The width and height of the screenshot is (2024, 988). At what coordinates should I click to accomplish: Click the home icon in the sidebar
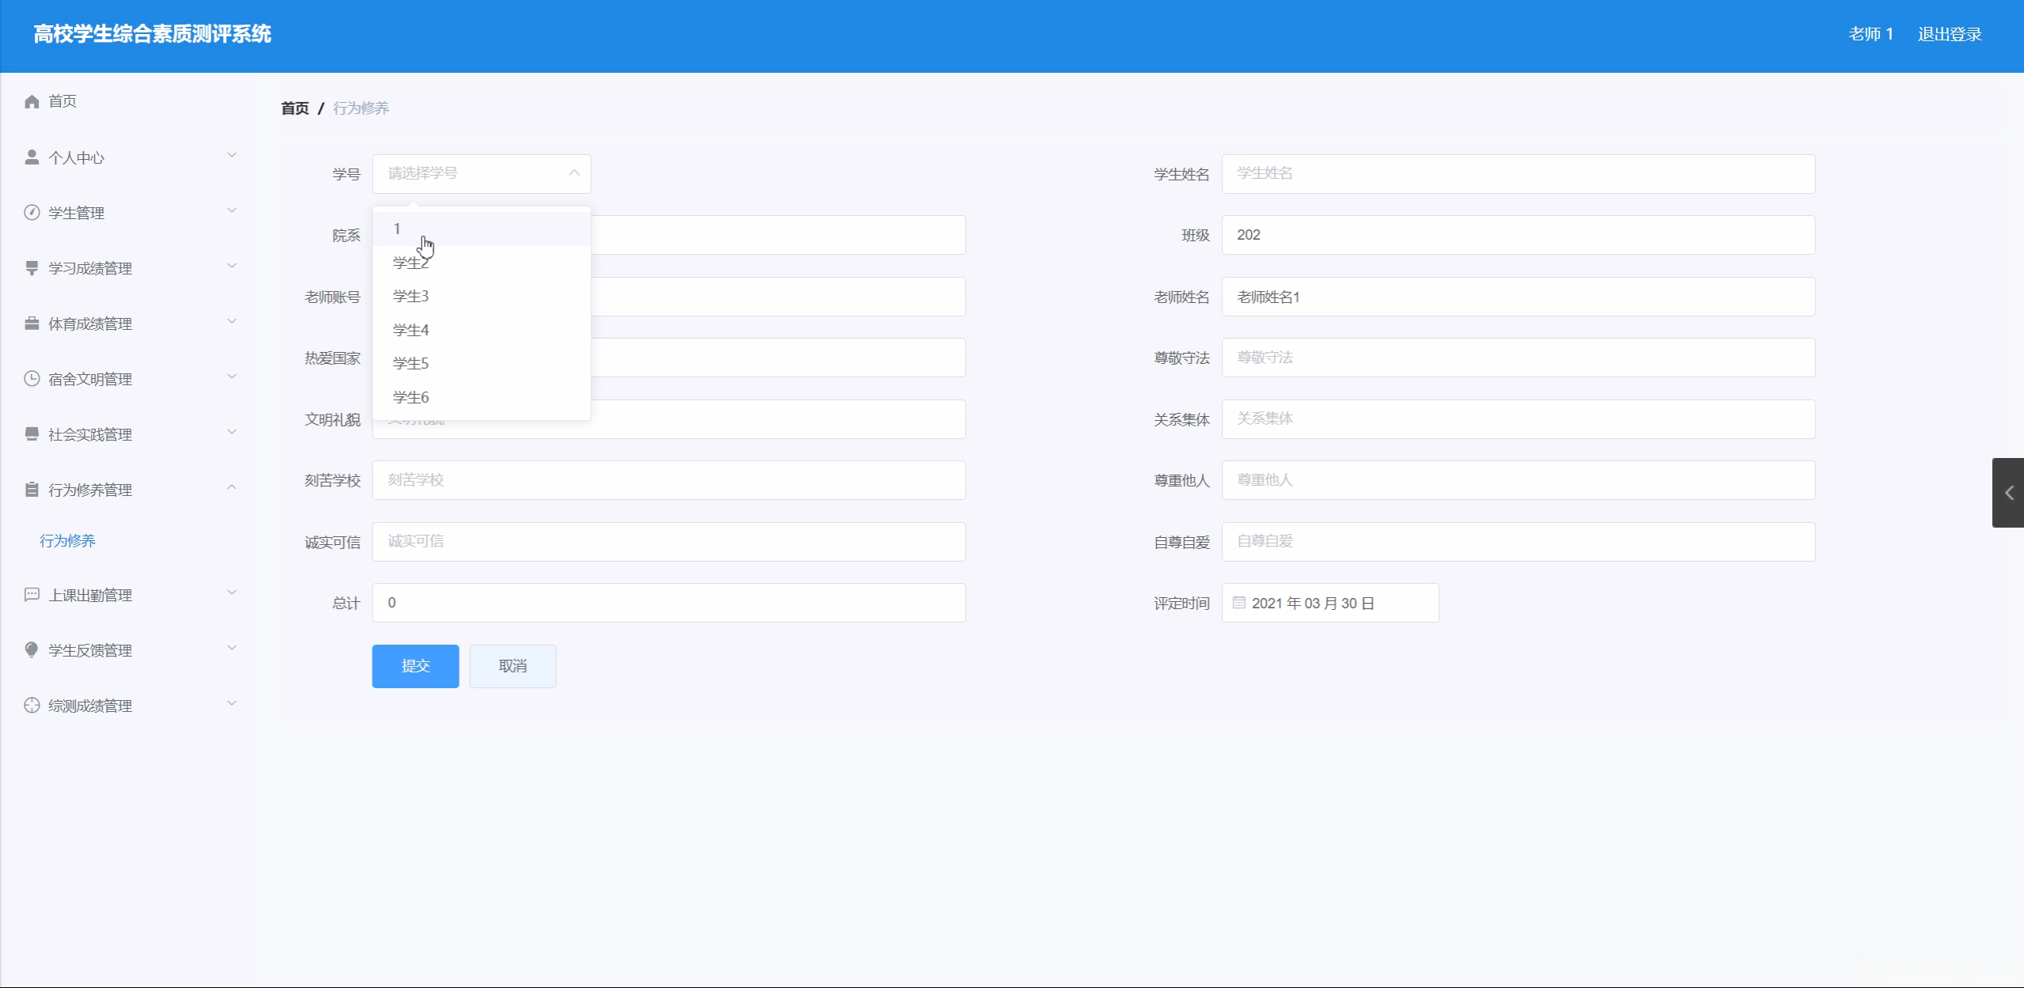pos(32,101)
